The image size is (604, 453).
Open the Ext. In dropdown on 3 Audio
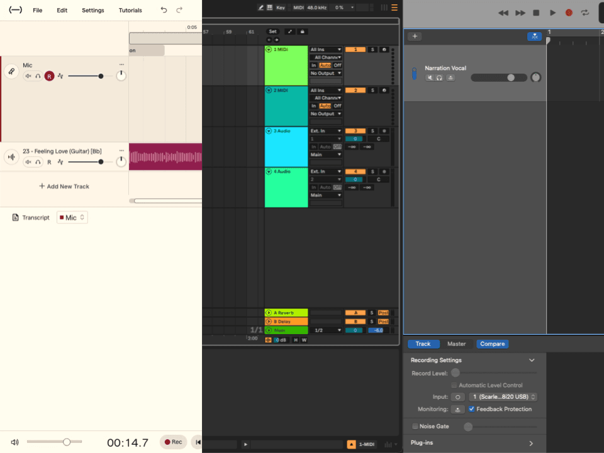click(326, 131)
